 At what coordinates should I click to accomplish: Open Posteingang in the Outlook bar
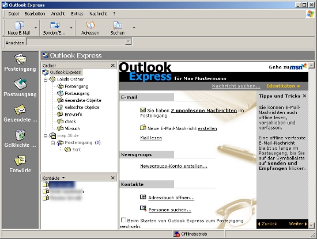click(20, 62)
